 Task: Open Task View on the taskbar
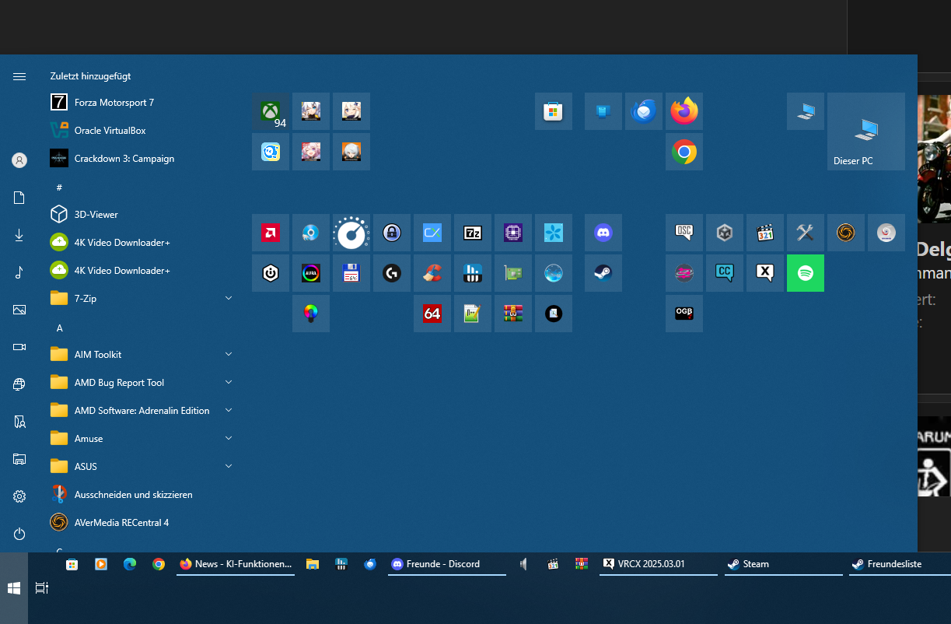tap(42, 588)
